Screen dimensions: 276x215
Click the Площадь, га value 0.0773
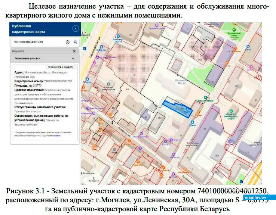point(37,85)
